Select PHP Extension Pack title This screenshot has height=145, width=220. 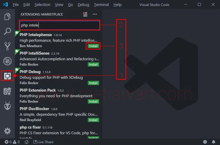point(38,90)
